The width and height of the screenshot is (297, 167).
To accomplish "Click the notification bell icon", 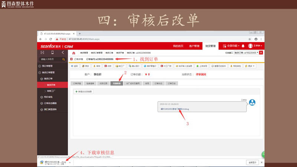I will (x=243, y=46).
